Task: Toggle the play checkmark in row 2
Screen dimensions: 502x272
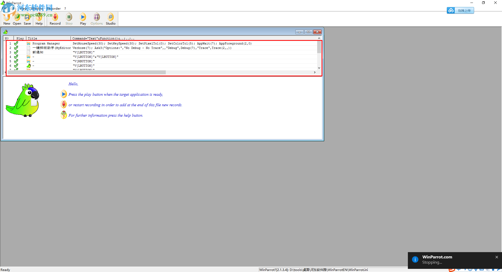Action: coord(16,48)
